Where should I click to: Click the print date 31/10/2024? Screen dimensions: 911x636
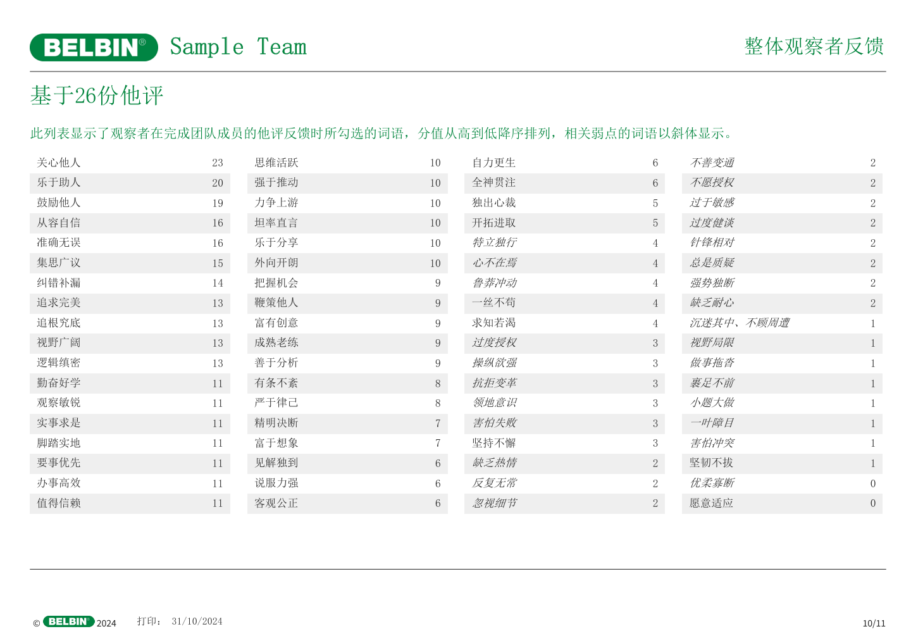tap(197, 621)
